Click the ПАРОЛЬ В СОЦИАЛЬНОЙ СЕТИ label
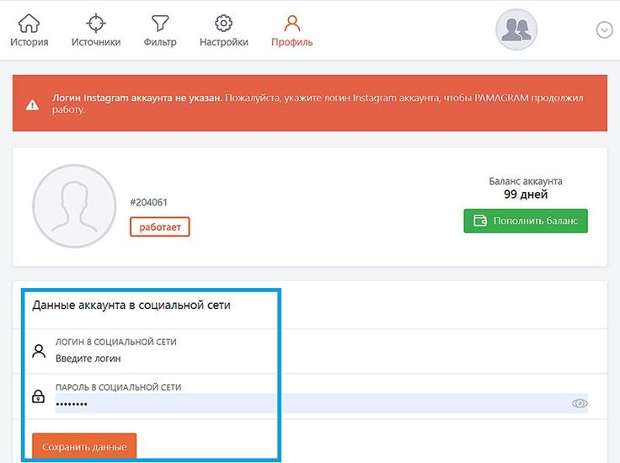This screenshot has width=620, height=463. click(x=118, y=387)
